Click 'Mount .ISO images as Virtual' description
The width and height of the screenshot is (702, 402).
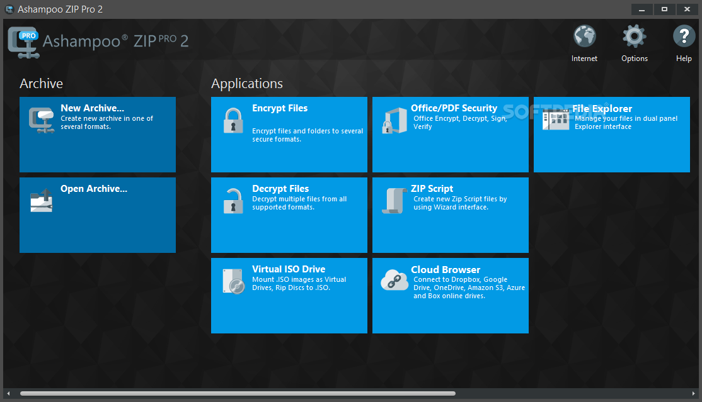(299, 279)
